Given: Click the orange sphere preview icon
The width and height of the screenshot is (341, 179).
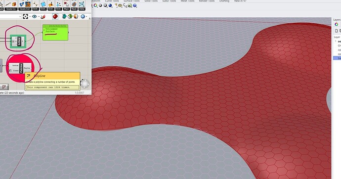Looking at the screenshot, I should tap(76, 16).
